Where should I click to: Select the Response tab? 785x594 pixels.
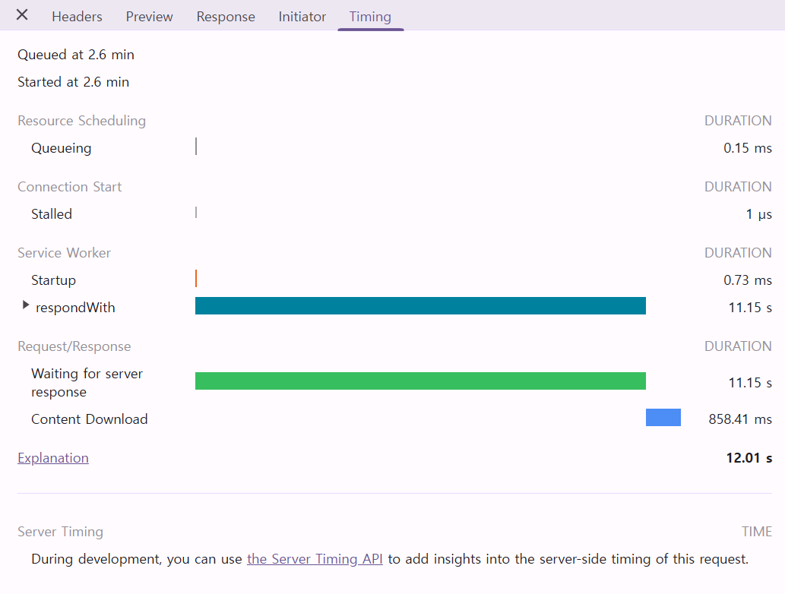pyautogui.click(x=226, y=17)
